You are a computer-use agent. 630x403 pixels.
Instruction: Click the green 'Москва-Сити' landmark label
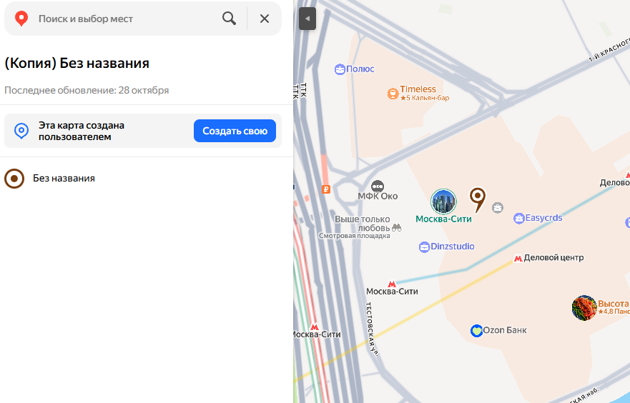(443, 219)
